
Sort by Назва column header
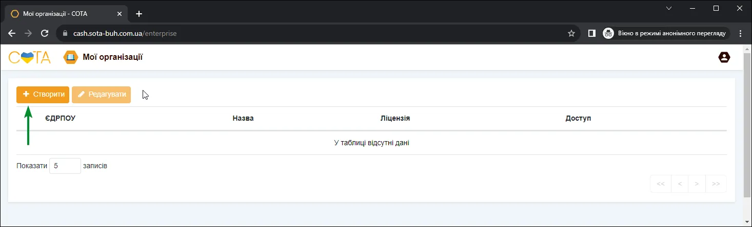[243, 118]
